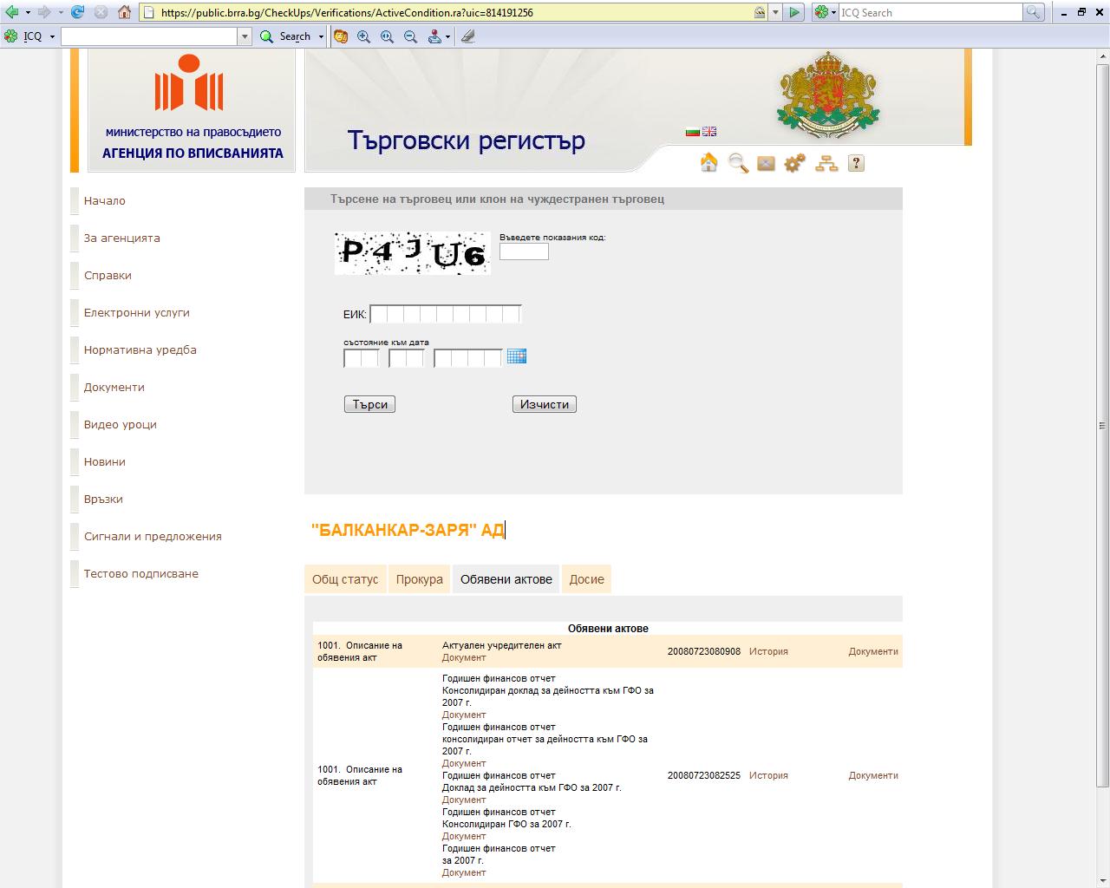The image size is (1110, 888).
Task: Click the magnifier button of ICQ Search box
Action: 1033,12
